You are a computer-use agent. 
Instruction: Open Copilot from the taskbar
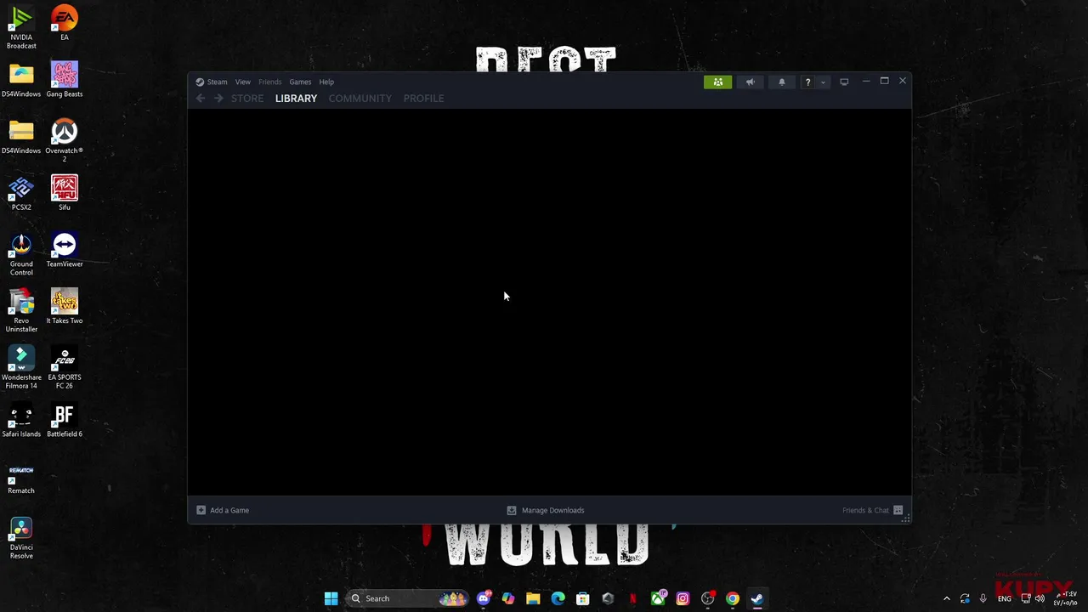[x=508, y=598]
